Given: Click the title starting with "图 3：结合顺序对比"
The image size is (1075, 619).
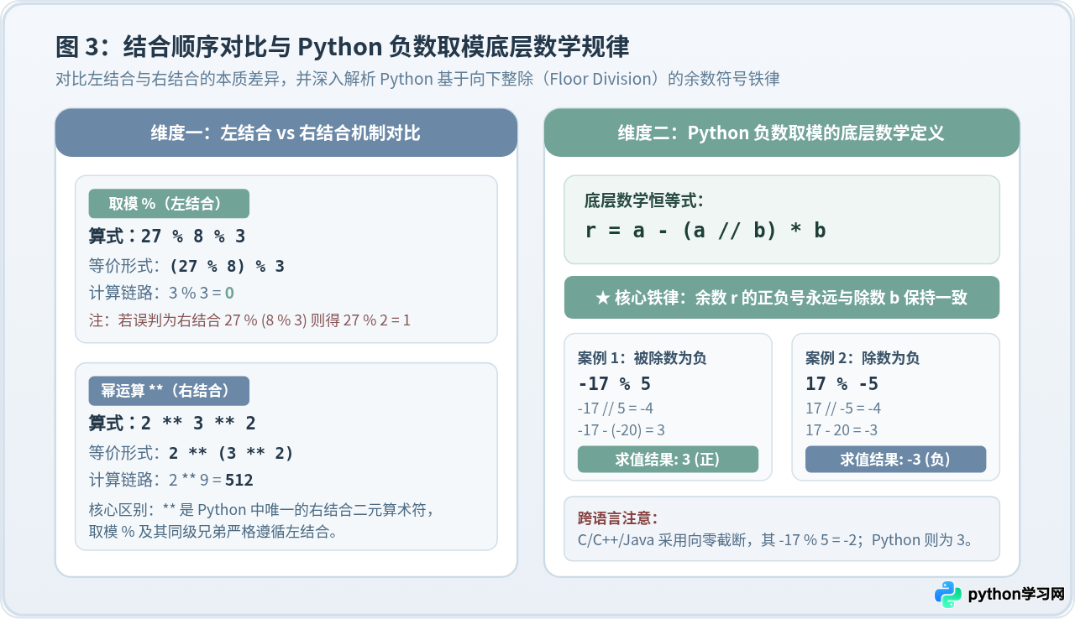Looking at the screenshot, I should (x=343, y=46).
